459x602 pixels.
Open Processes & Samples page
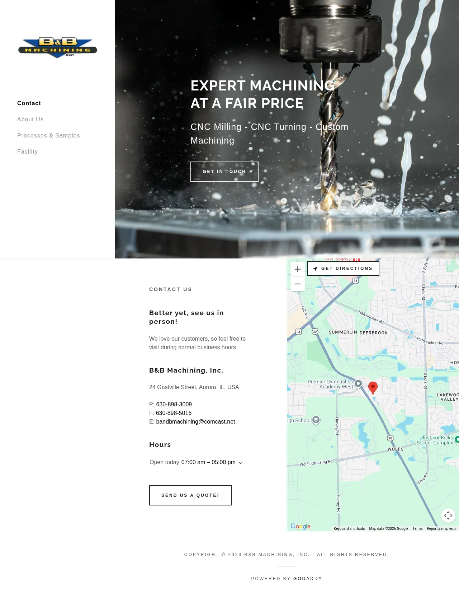click(48, 136)
